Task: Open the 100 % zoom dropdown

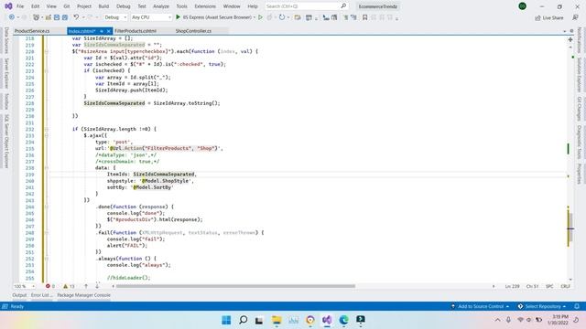Action: point(25,286)
